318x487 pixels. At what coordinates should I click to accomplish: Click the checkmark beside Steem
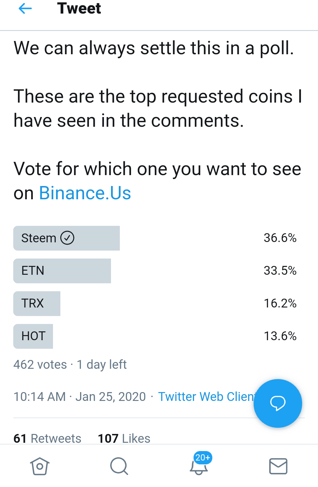click(67, 238)
